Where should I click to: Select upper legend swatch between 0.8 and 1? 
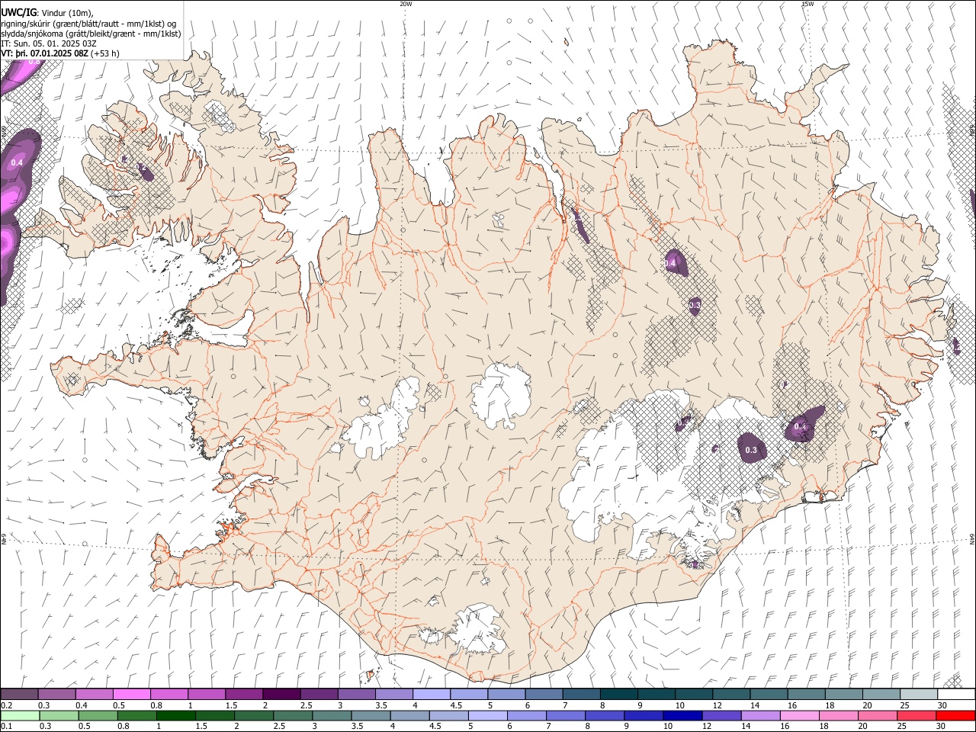coord(169,695)
